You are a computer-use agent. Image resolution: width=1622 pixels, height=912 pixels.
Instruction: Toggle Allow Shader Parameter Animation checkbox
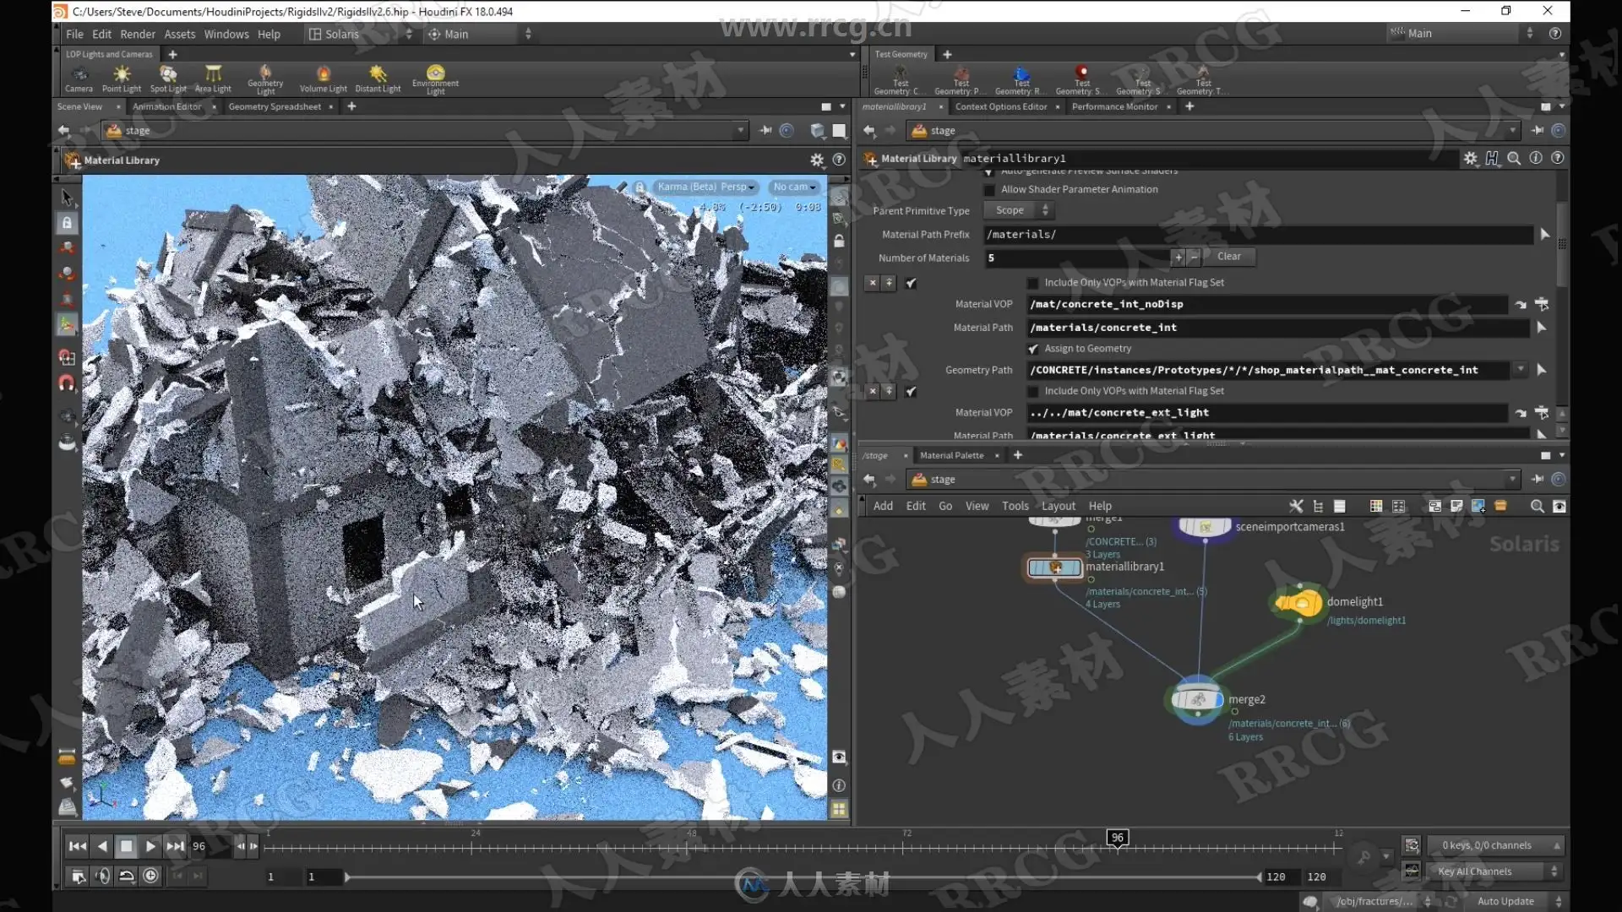(x=989, y=190)
